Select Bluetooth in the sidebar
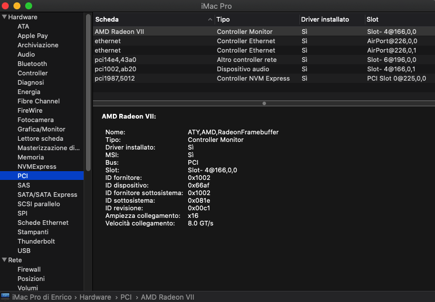This screenshot has width=435, height=302. click(32, 64)
